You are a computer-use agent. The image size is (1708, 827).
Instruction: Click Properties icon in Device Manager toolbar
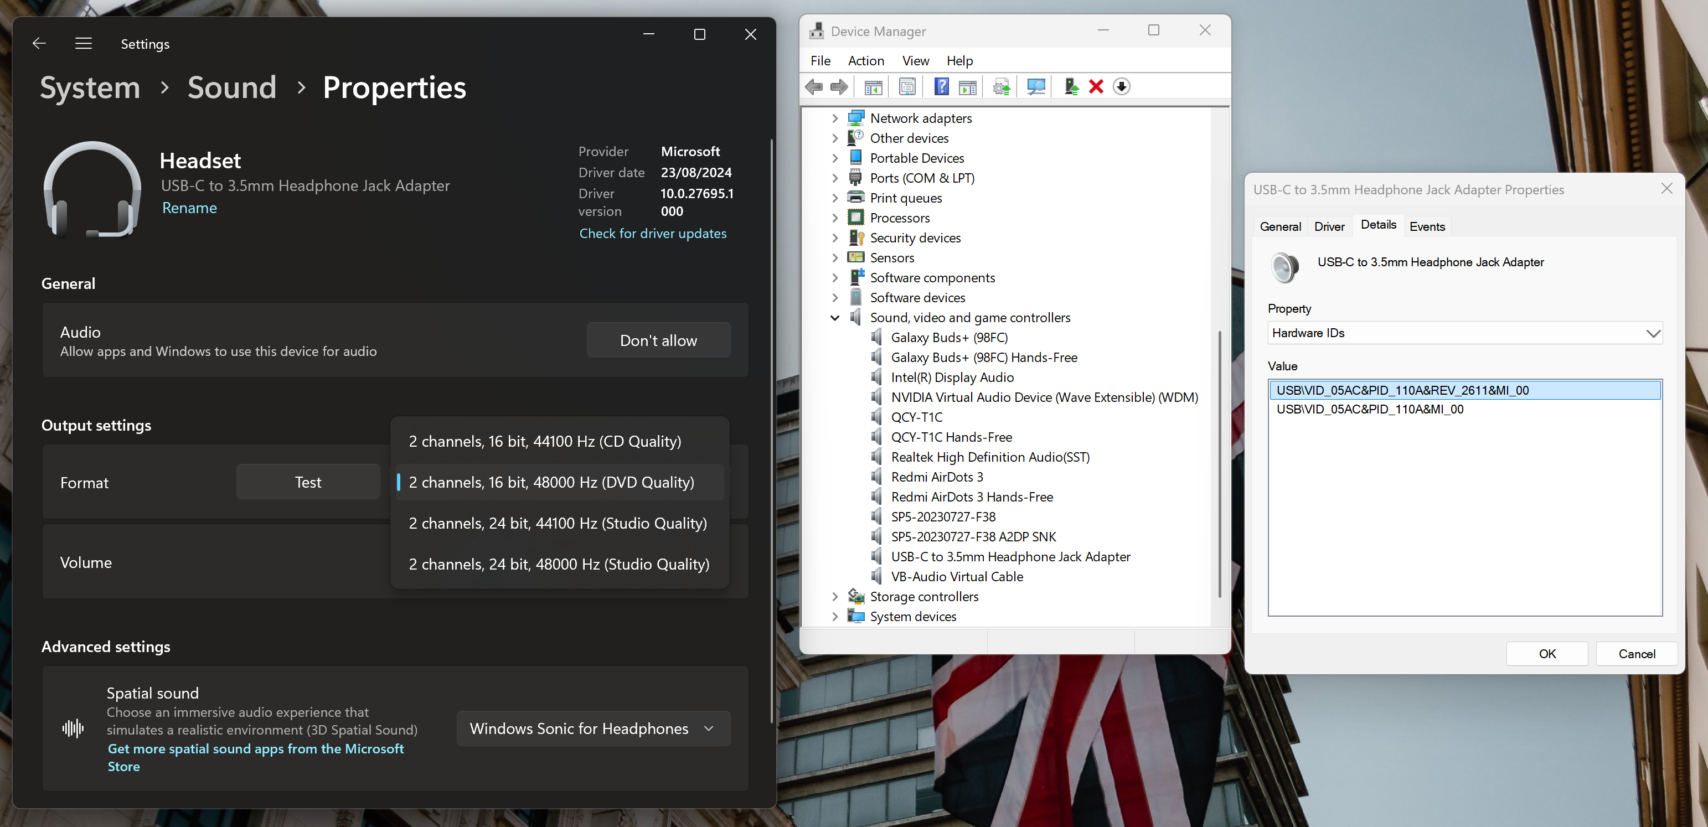[x=907, y=87]
